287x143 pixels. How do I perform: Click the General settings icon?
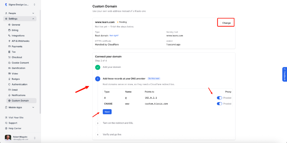[x=9, y=25]
